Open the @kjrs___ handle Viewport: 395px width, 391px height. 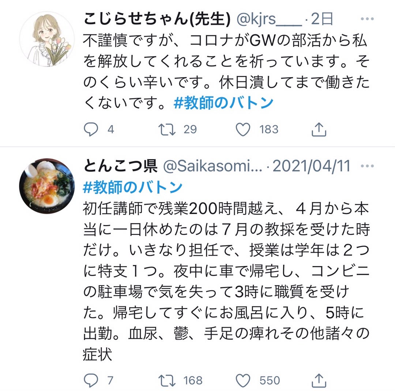point(269,19)
